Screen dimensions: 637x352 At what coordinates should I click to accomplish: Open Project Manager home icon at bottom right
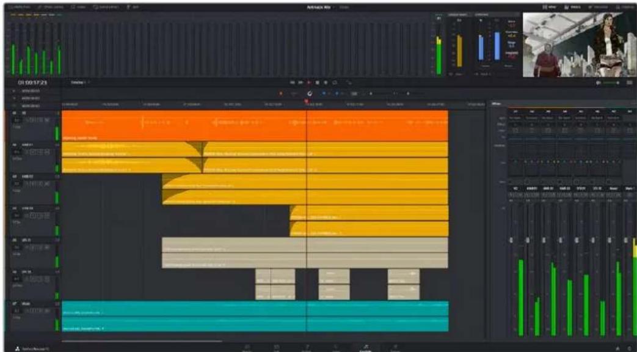618,348
